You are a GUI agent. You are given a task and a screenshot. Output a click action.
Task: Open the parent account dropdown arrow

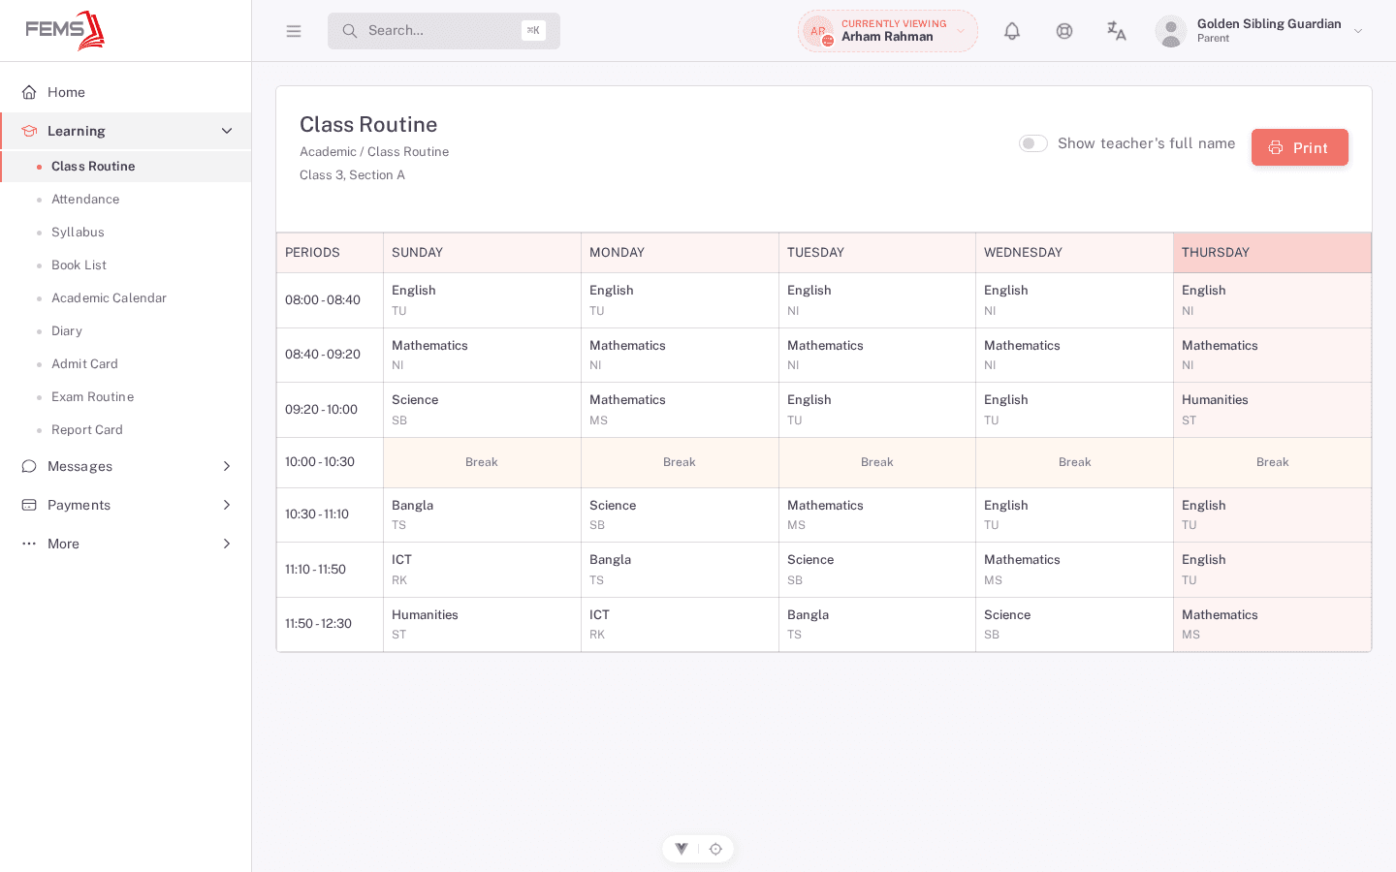[1358, 31]
